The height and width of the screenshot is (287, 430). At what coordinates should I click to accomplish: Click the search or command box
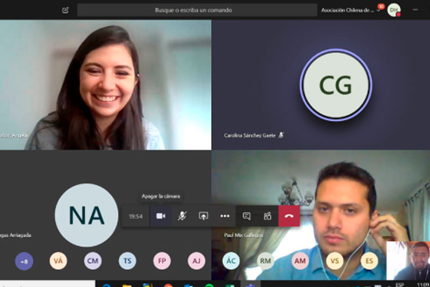coord(197,10)
